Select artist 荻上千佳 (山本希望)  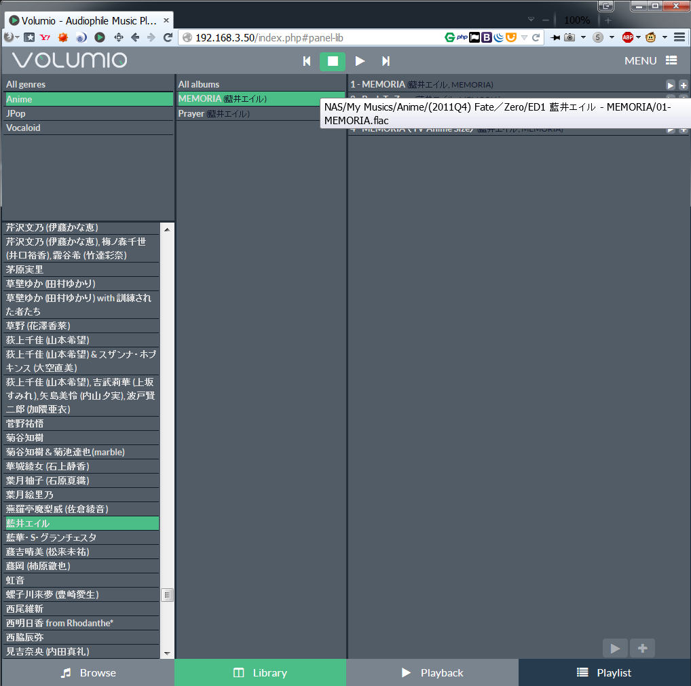point(81,340)
